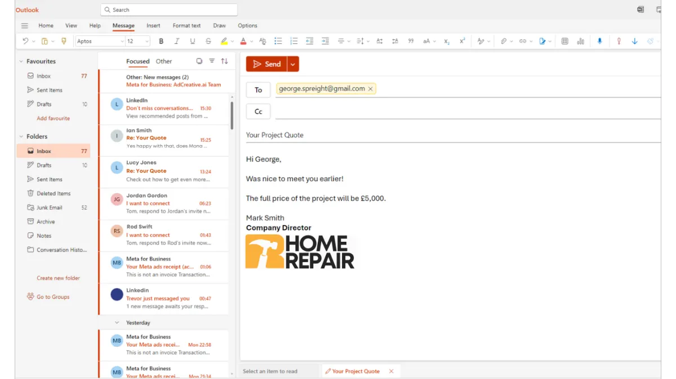
Task: Apply superscript formatting
Action: coord(462,41)
